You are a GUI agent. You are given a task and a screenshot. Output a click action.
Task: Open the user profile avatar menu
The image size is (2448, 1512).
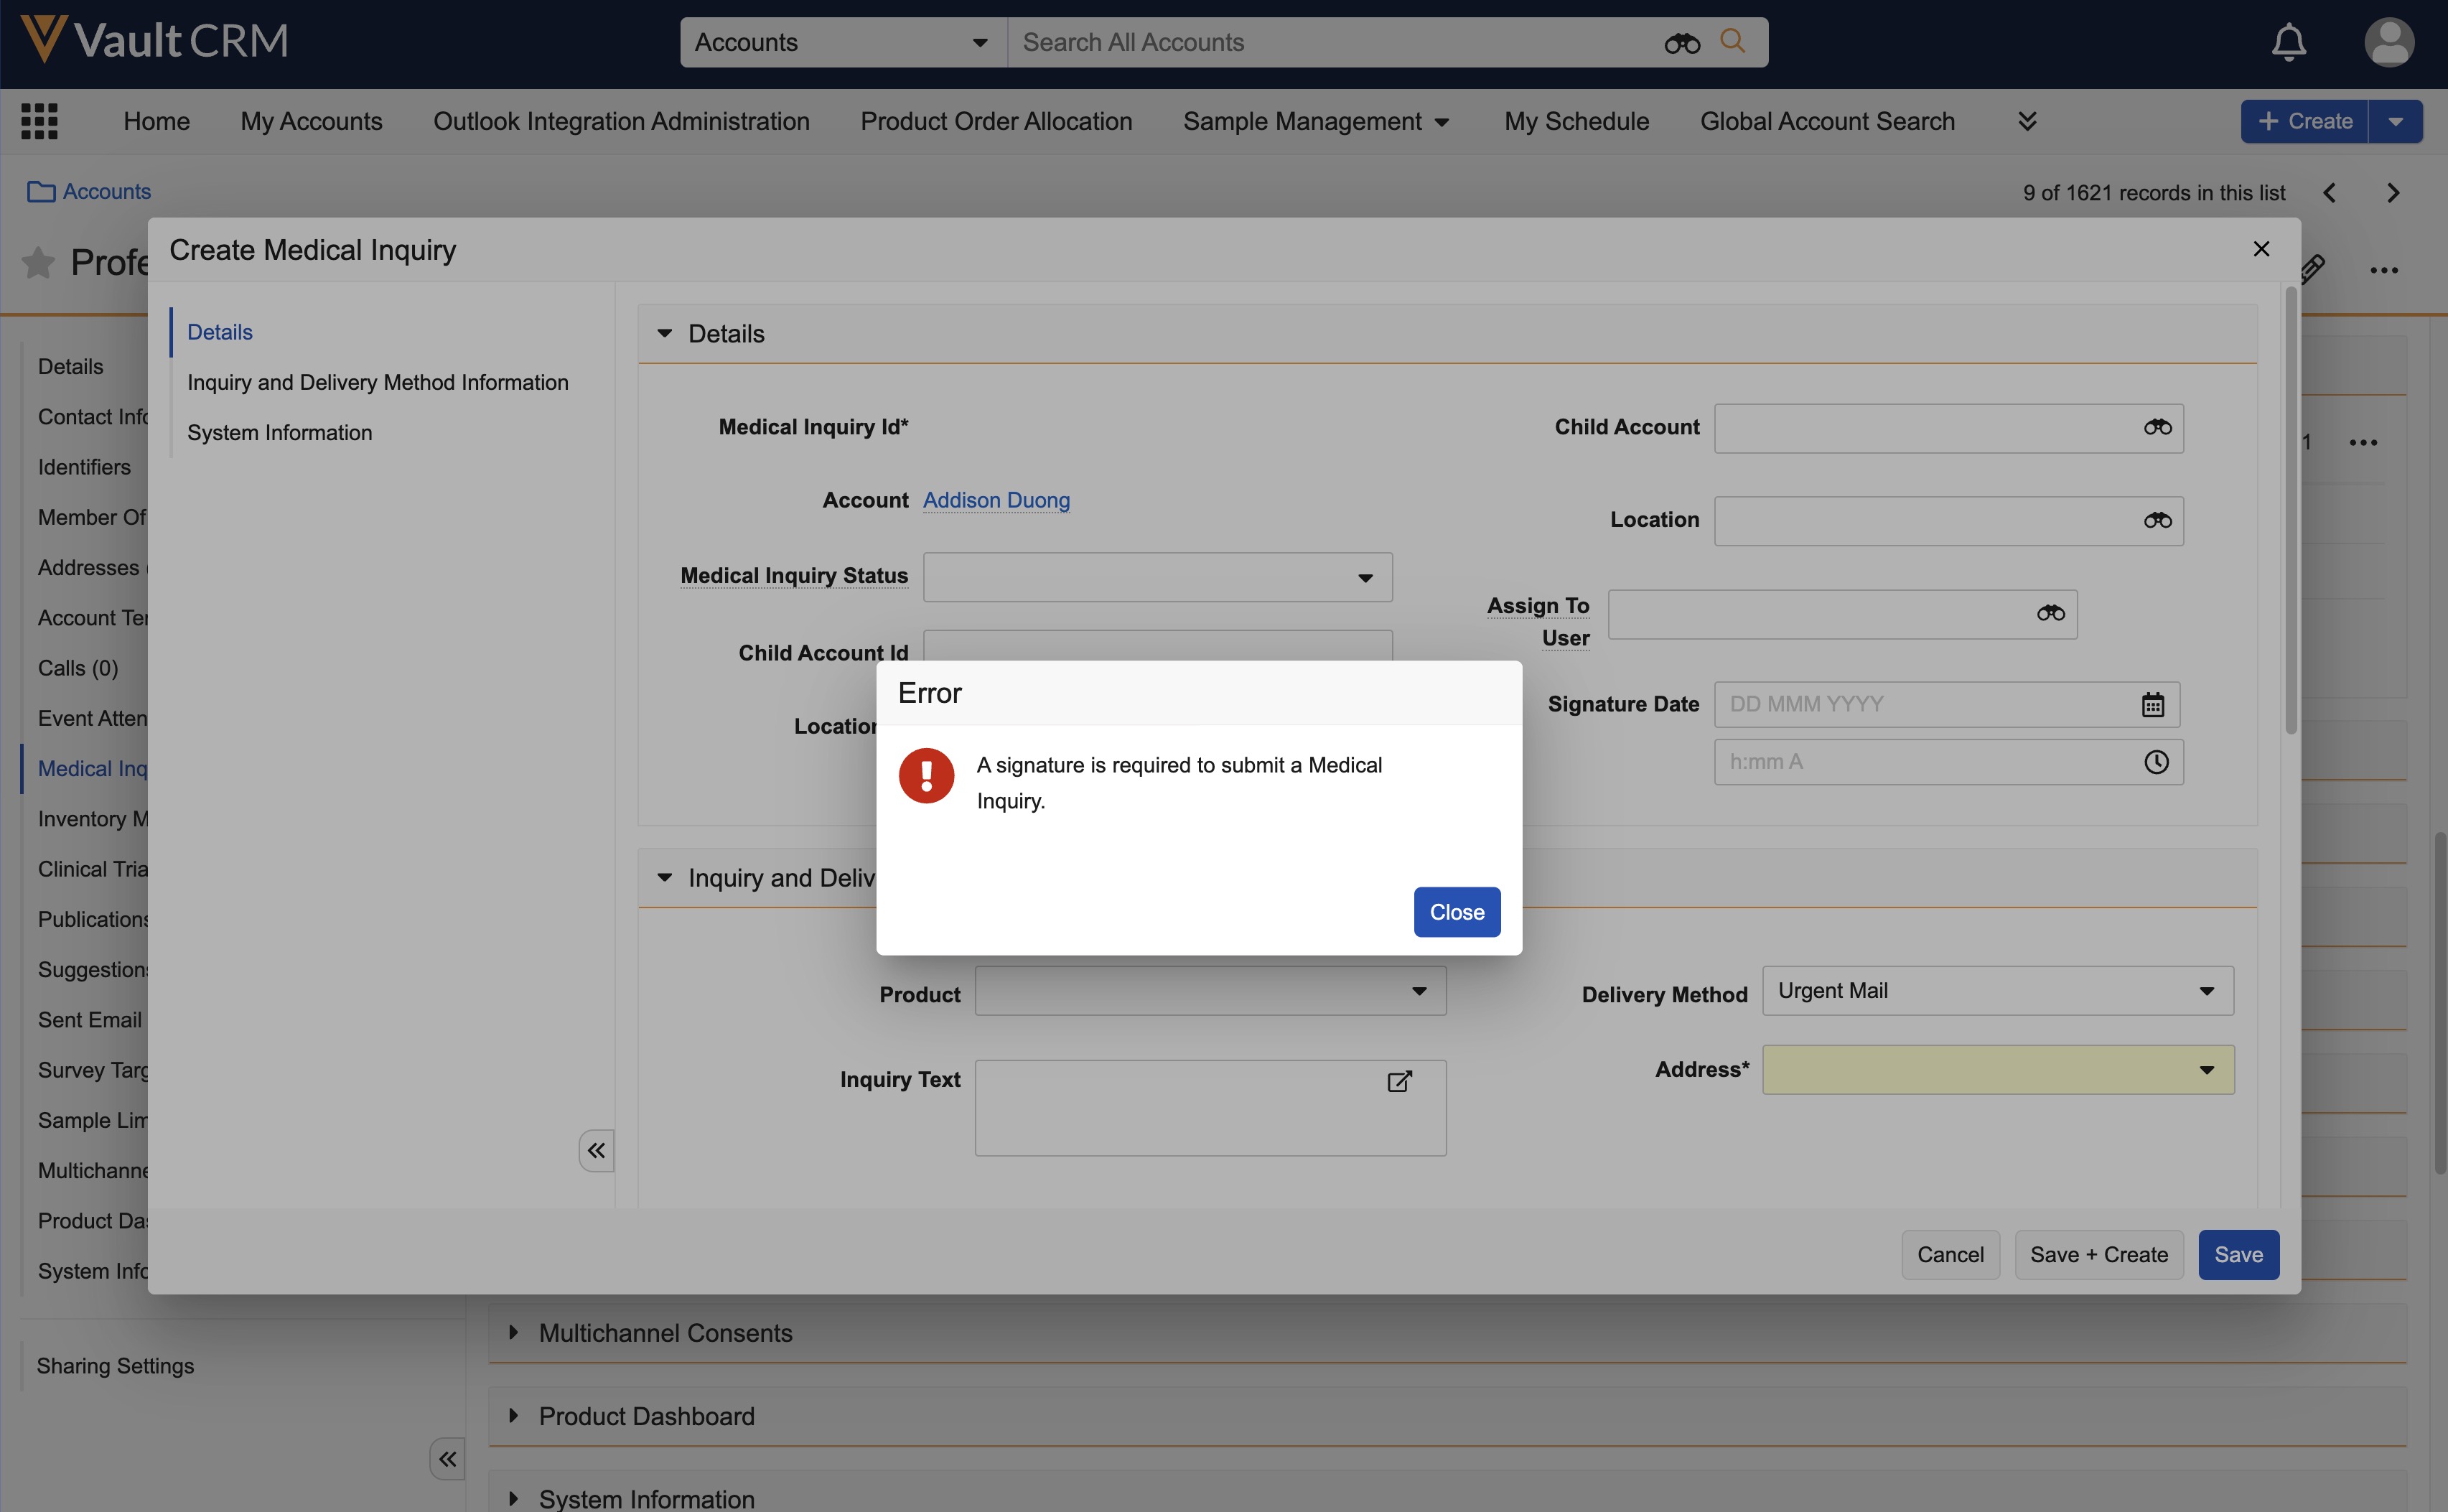(2388, 42)
